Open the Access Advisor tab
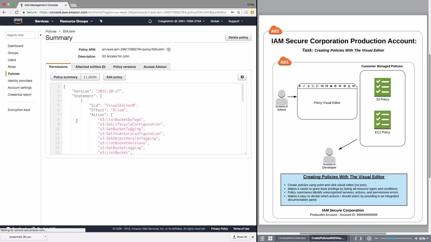This screenshot has height=242, width=431. tap(155, 67)
